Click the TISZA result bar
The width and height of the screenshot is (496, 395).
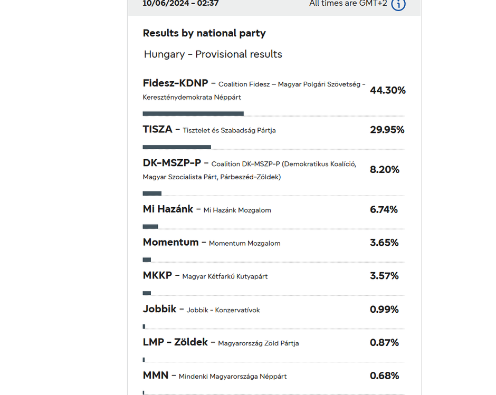(177, 147)
